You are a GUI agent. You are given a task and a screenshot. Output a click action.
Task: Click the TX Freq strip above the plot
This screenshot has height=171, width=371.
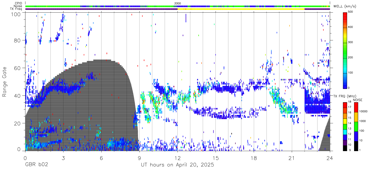177,9
